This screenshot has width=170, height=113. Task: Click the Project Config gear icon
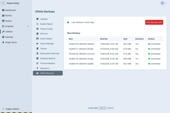(x=37, y=29)
